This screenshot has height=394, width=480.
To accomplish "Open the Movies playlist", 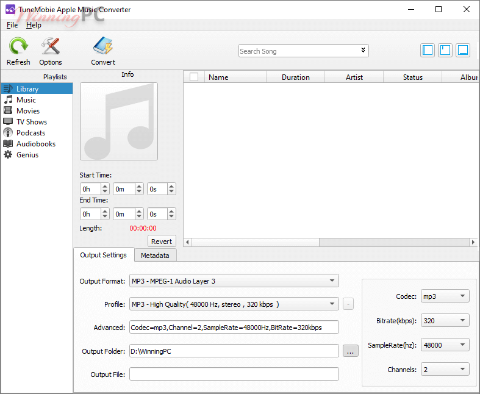I will 37,111.
